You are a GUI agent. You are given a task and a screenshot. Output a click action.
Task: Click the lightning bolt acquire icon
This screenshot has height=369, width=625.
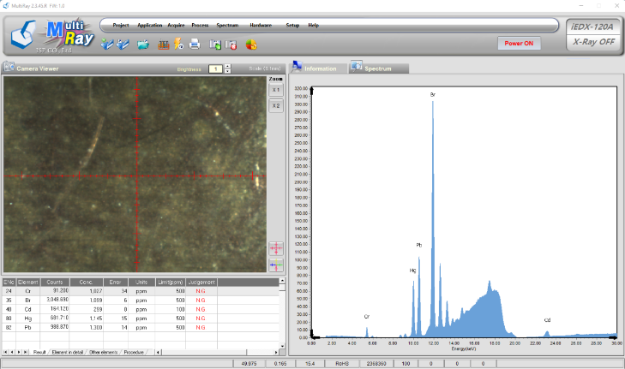point(178,44)
